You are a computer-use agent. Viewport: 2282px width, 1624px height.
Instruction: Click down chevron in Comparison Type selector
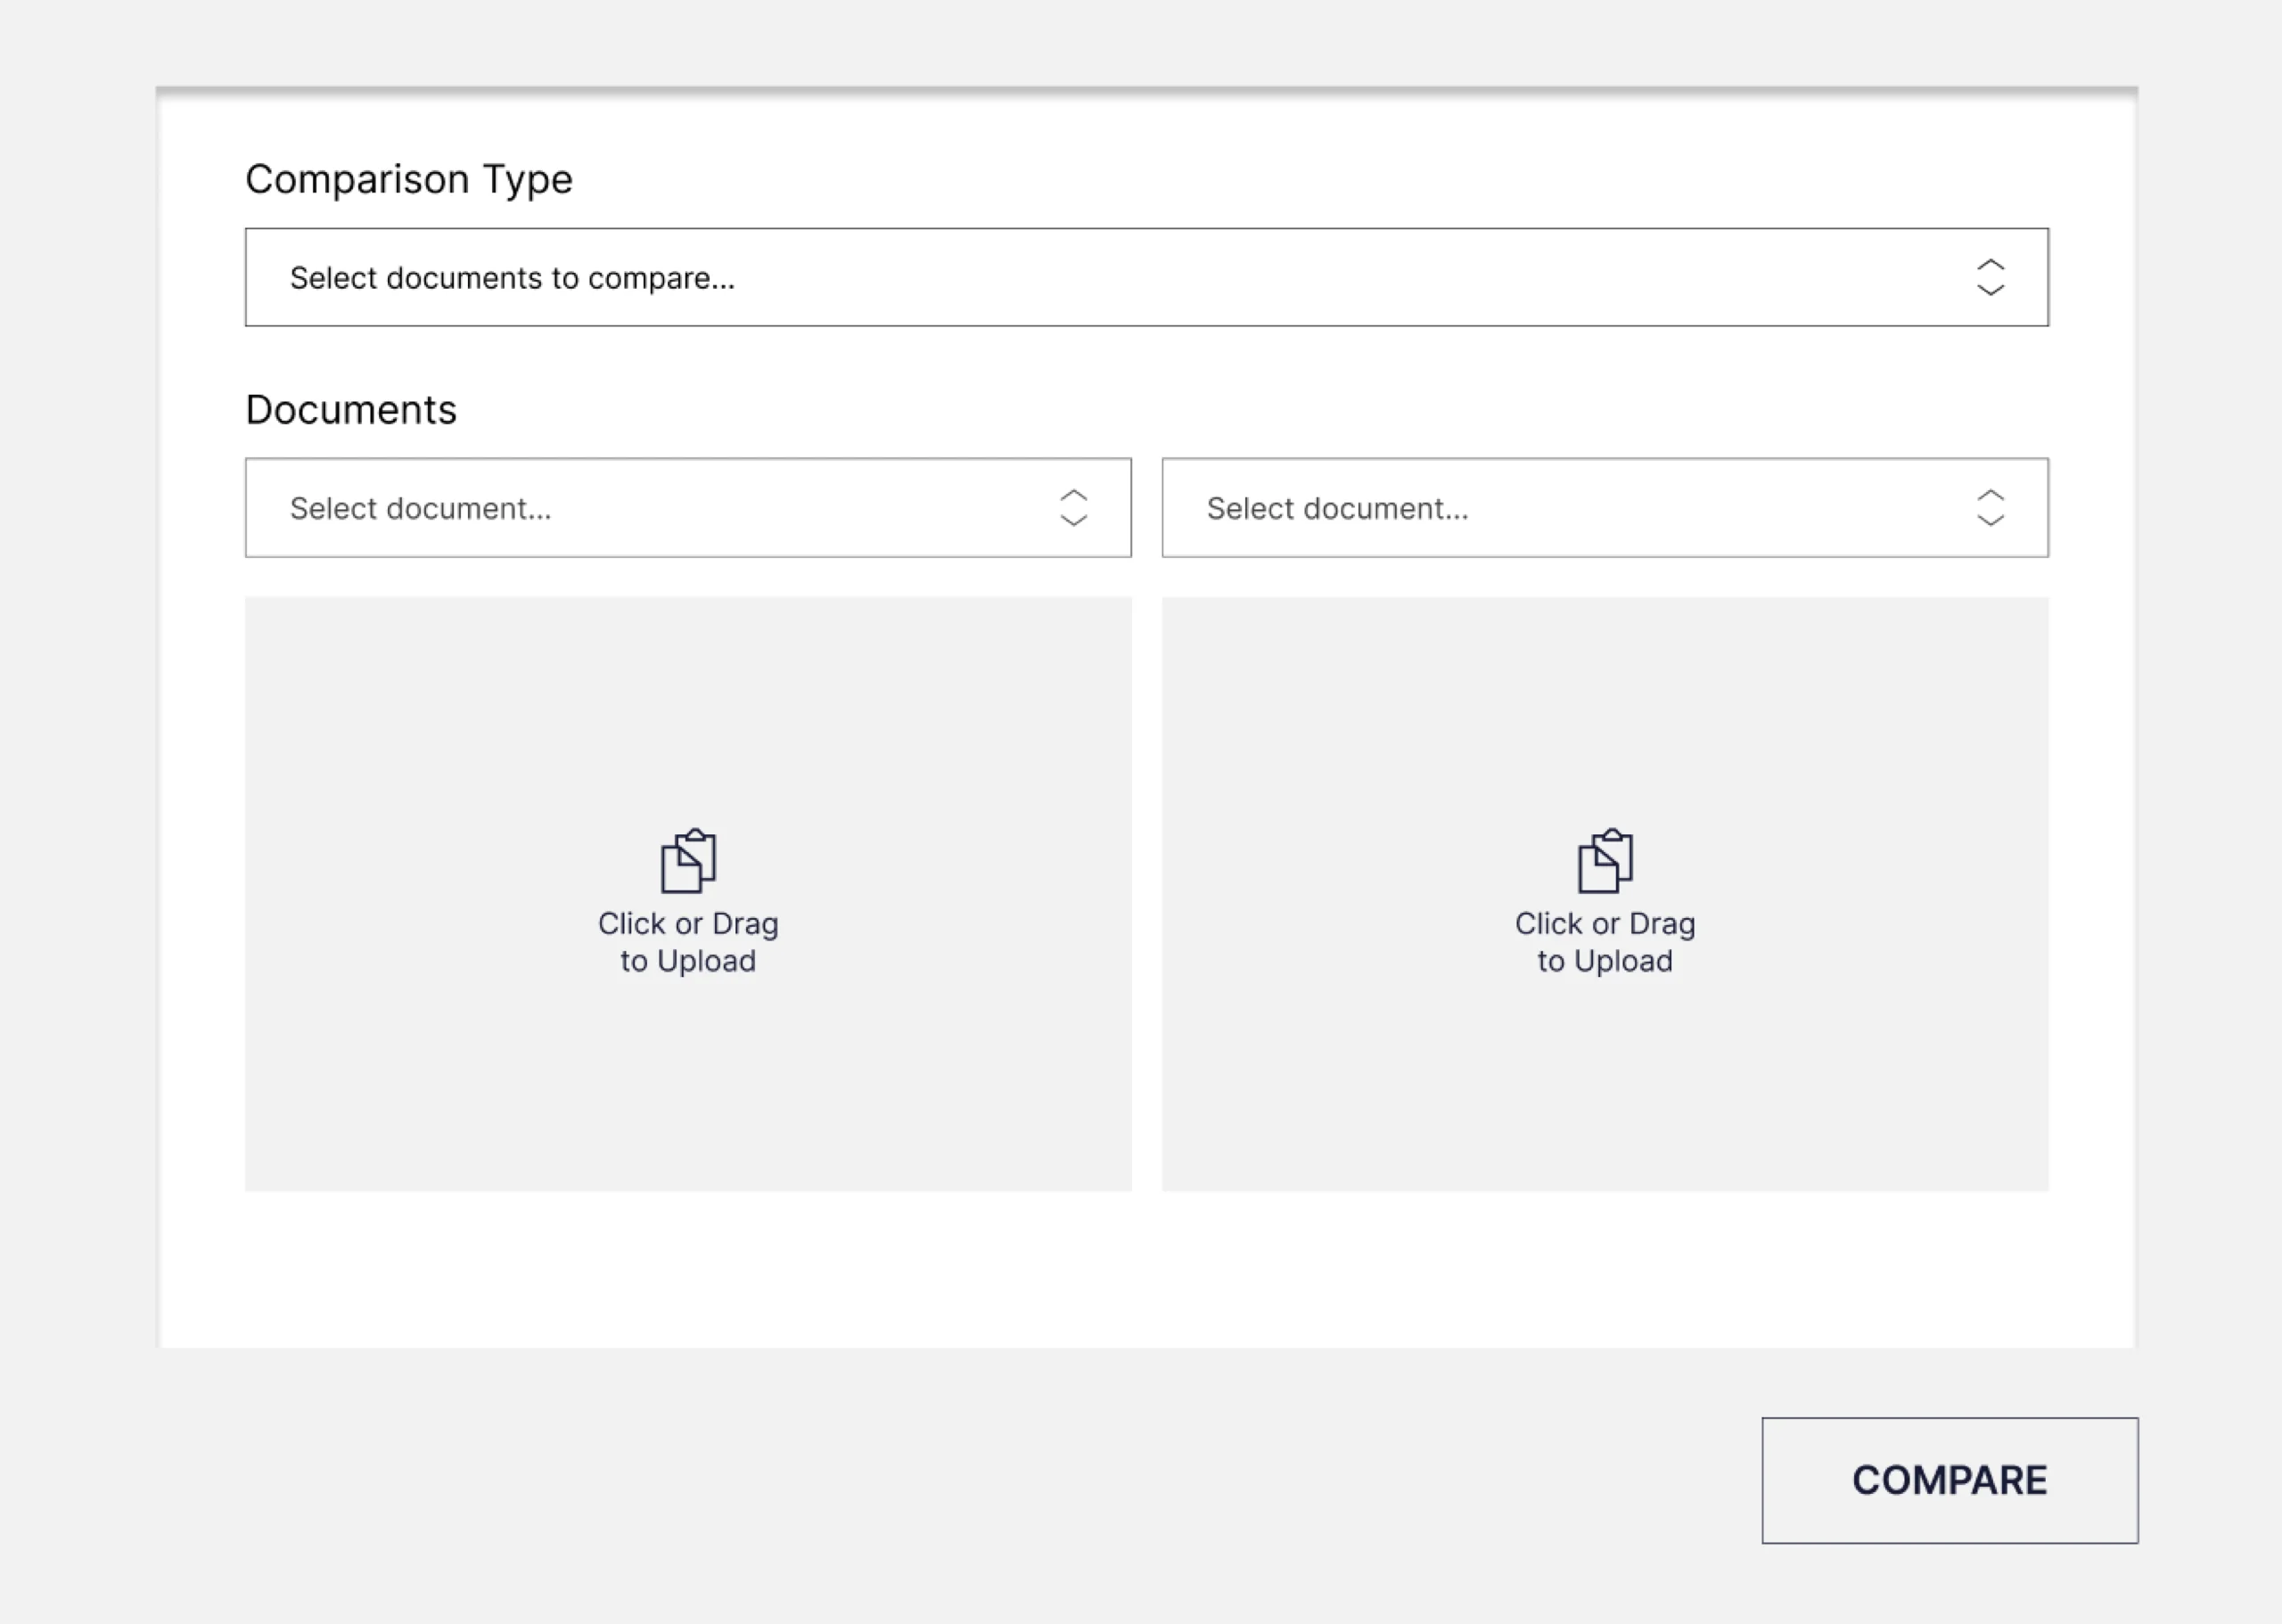(1990, 290)
